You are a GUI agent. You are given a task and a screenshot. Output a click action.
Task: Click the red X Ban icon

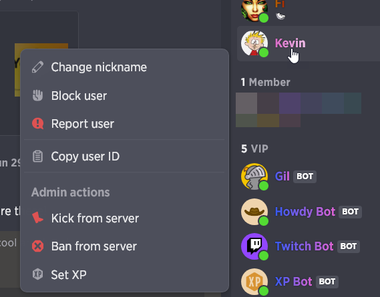coord(37,246)
